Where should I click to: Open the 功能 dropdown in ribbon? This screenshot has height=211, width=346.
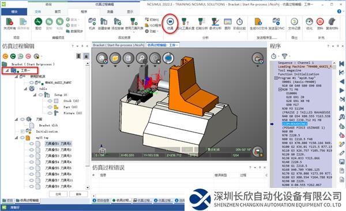click(x=152, y=31)
